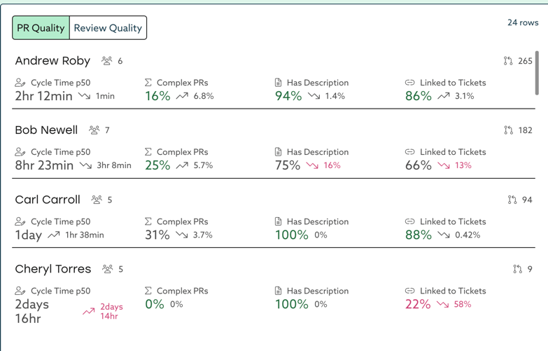Click the pull request icon next to 94

512,200
